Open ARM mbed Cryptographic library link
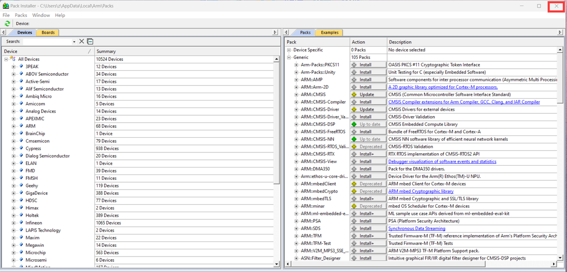567x272 pixels. [421, 191]
